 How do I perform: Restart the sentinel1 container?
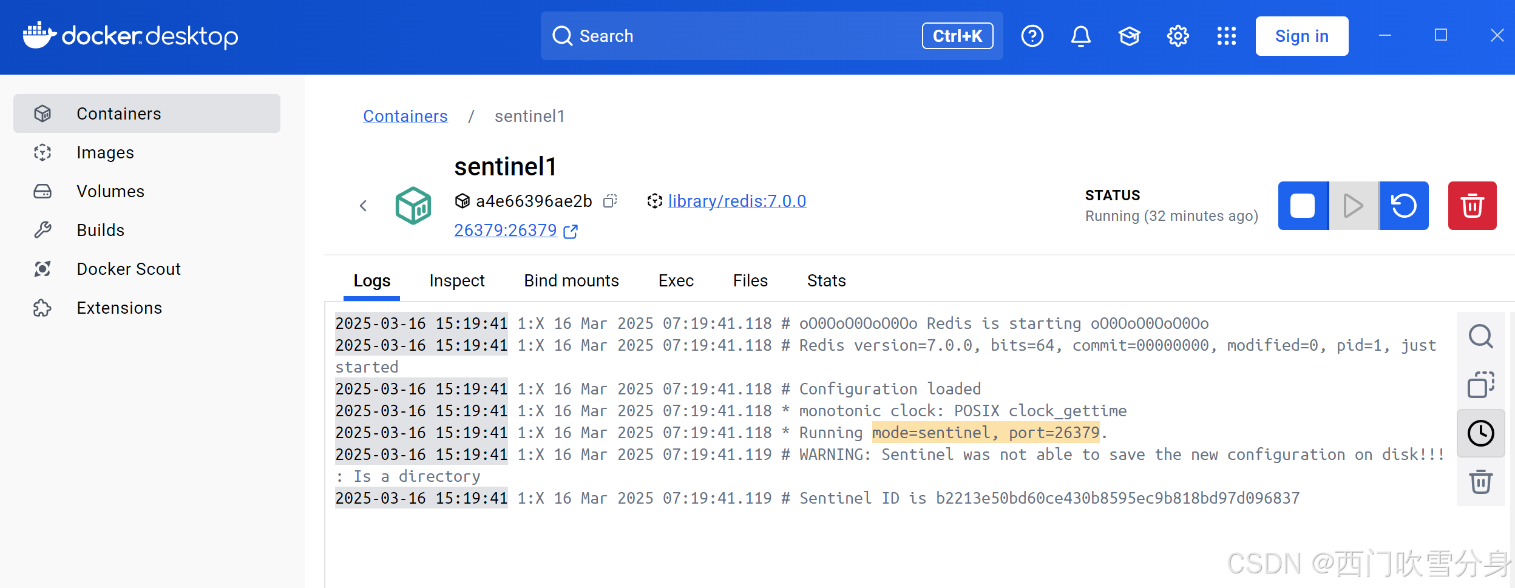1404,206
